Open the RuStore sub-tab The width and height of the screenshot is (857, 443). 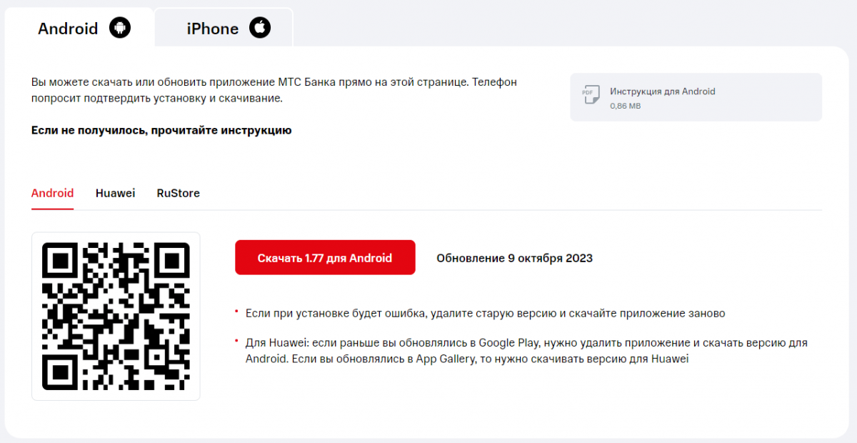[179, 193]
